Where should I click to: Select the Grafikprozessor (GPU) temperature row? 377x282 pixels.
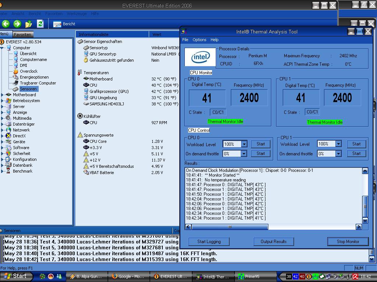click(x=131, y=91)
